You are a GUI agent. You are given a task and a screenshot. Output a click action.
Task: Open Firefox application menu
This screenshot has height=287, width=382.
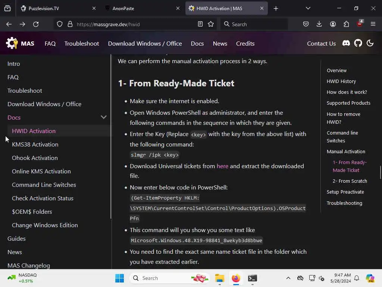click(373, 24)
